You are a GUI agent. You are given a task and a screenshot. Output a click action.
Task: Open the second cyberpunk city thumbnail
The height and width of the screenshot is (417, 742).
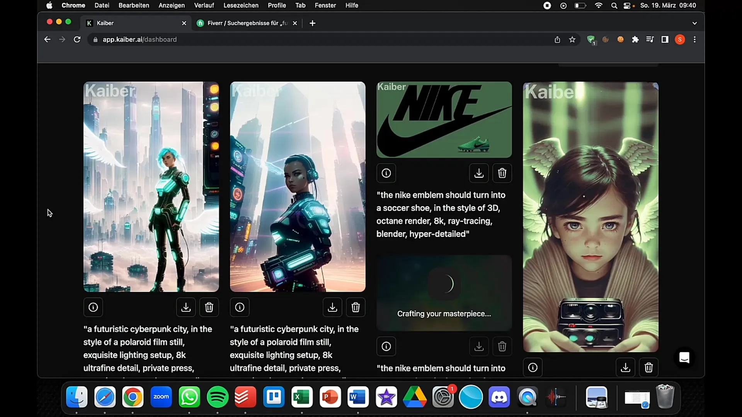point(298,186)
